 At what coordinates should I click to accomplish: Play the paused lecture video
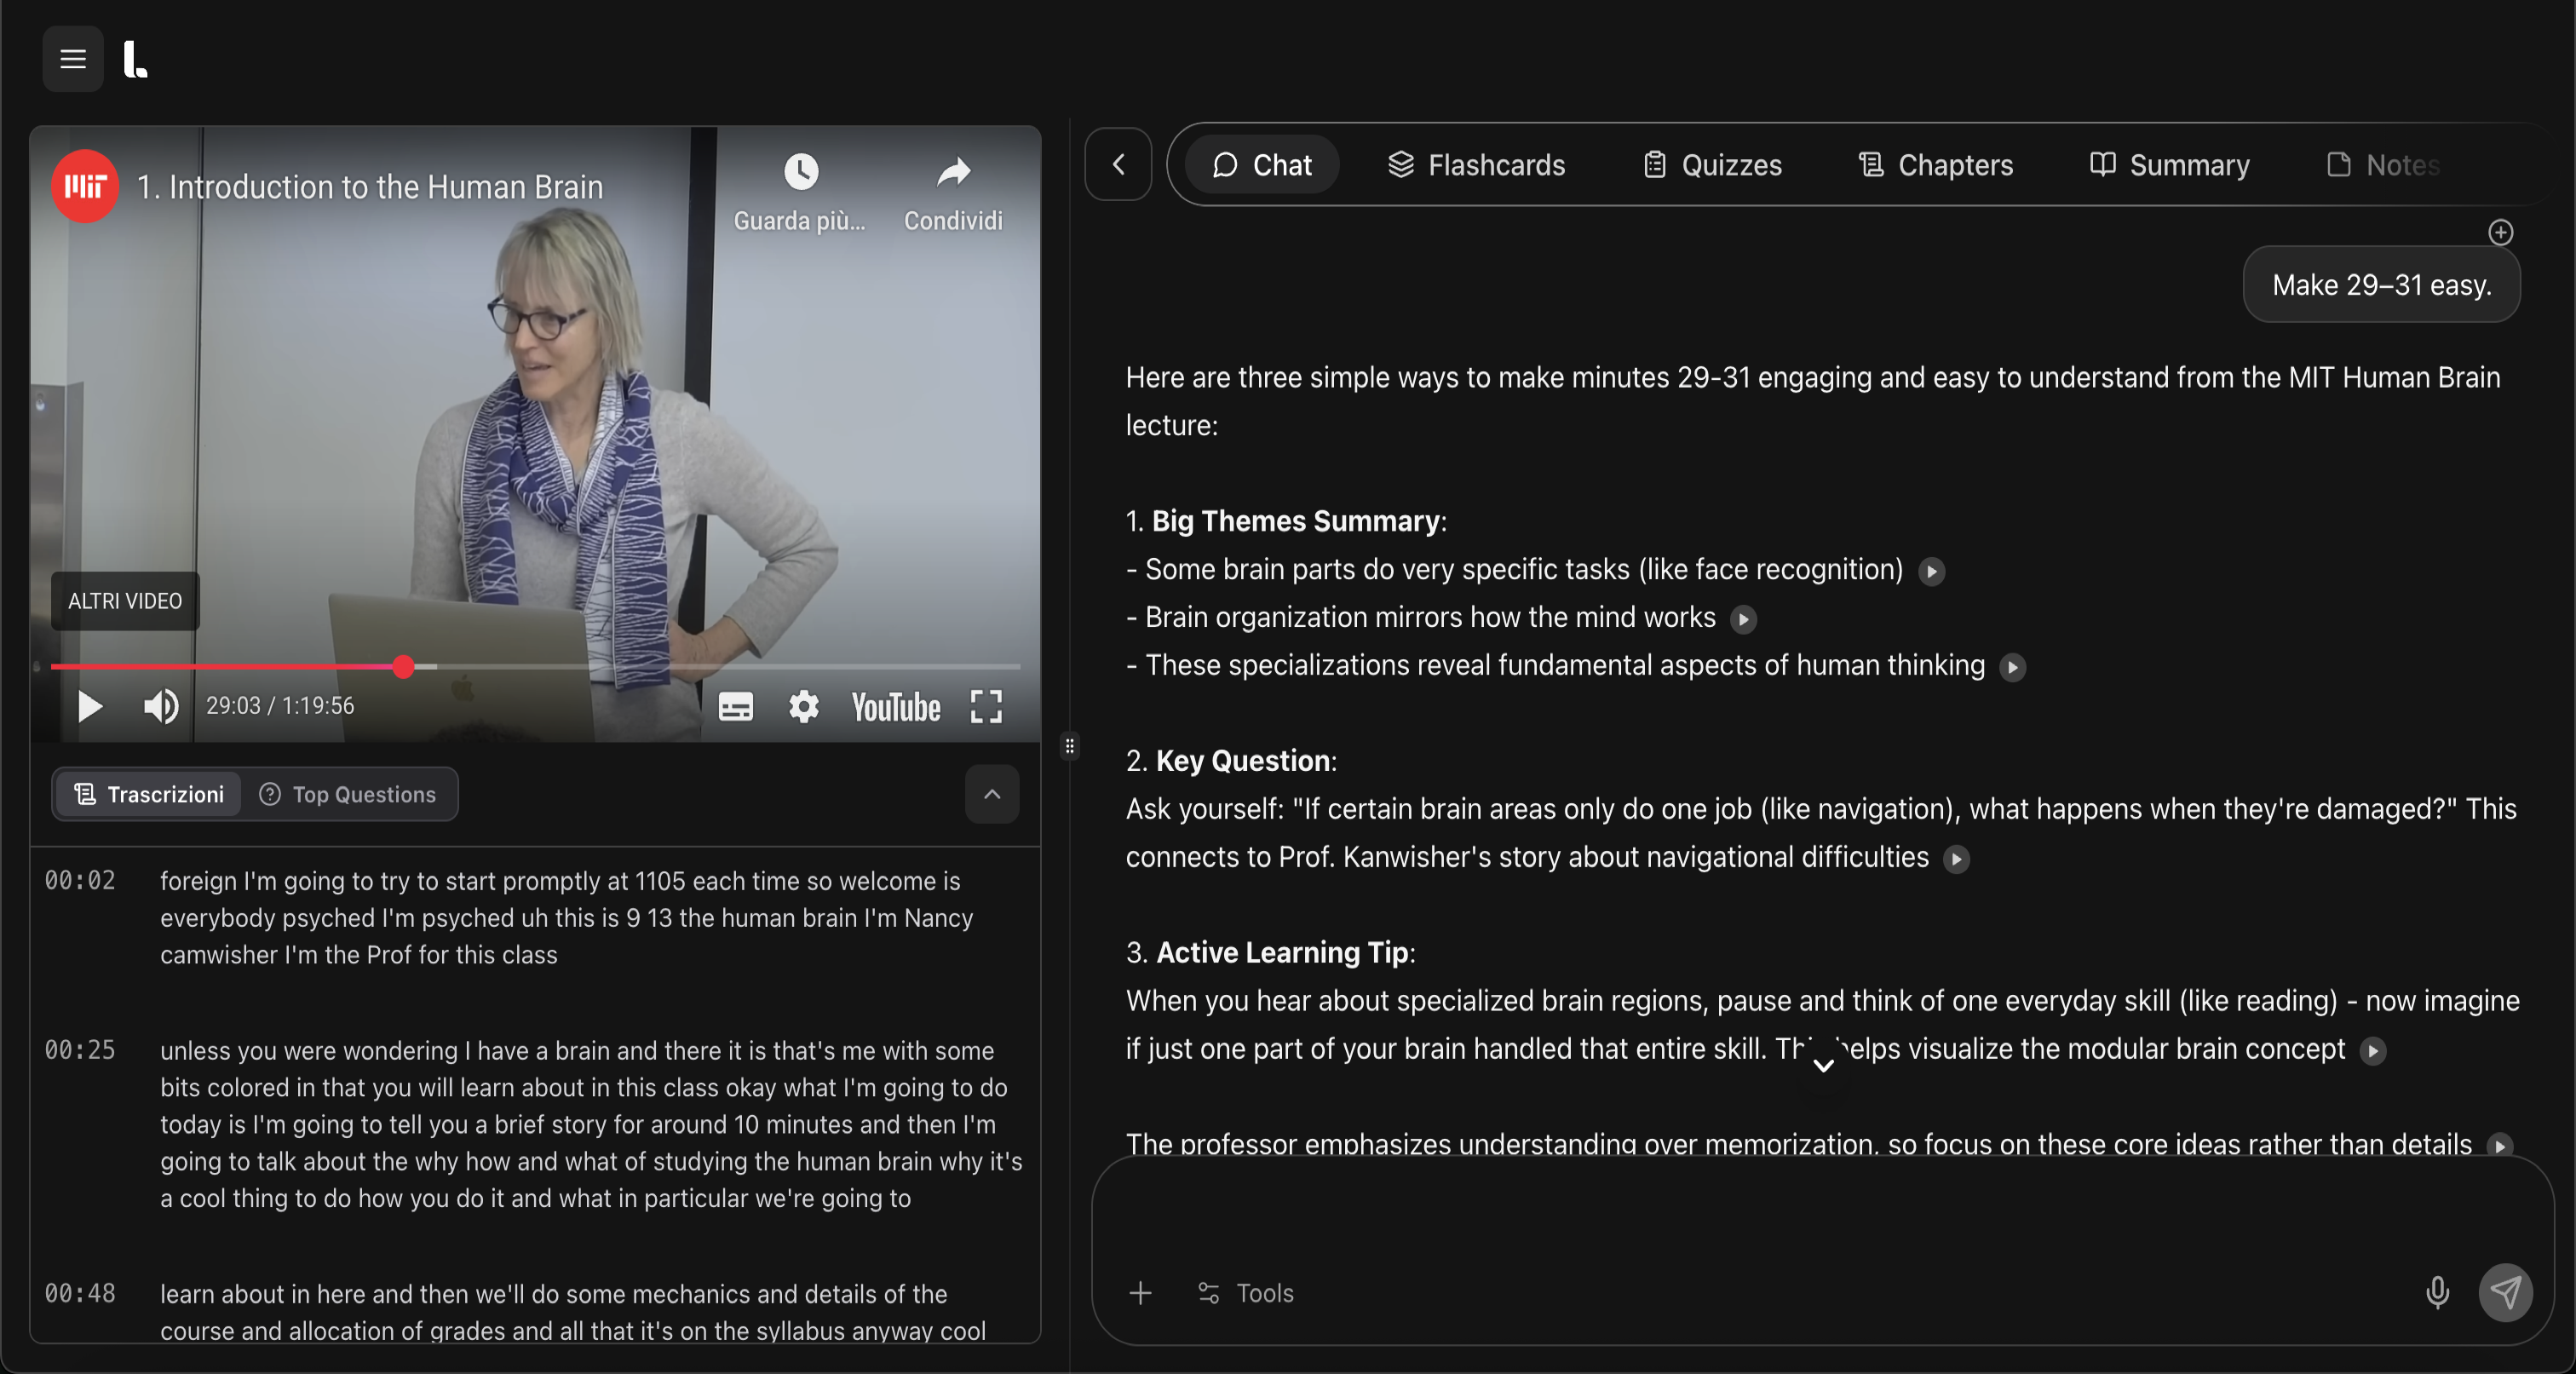pyautogui.click(x=89, y=706)
